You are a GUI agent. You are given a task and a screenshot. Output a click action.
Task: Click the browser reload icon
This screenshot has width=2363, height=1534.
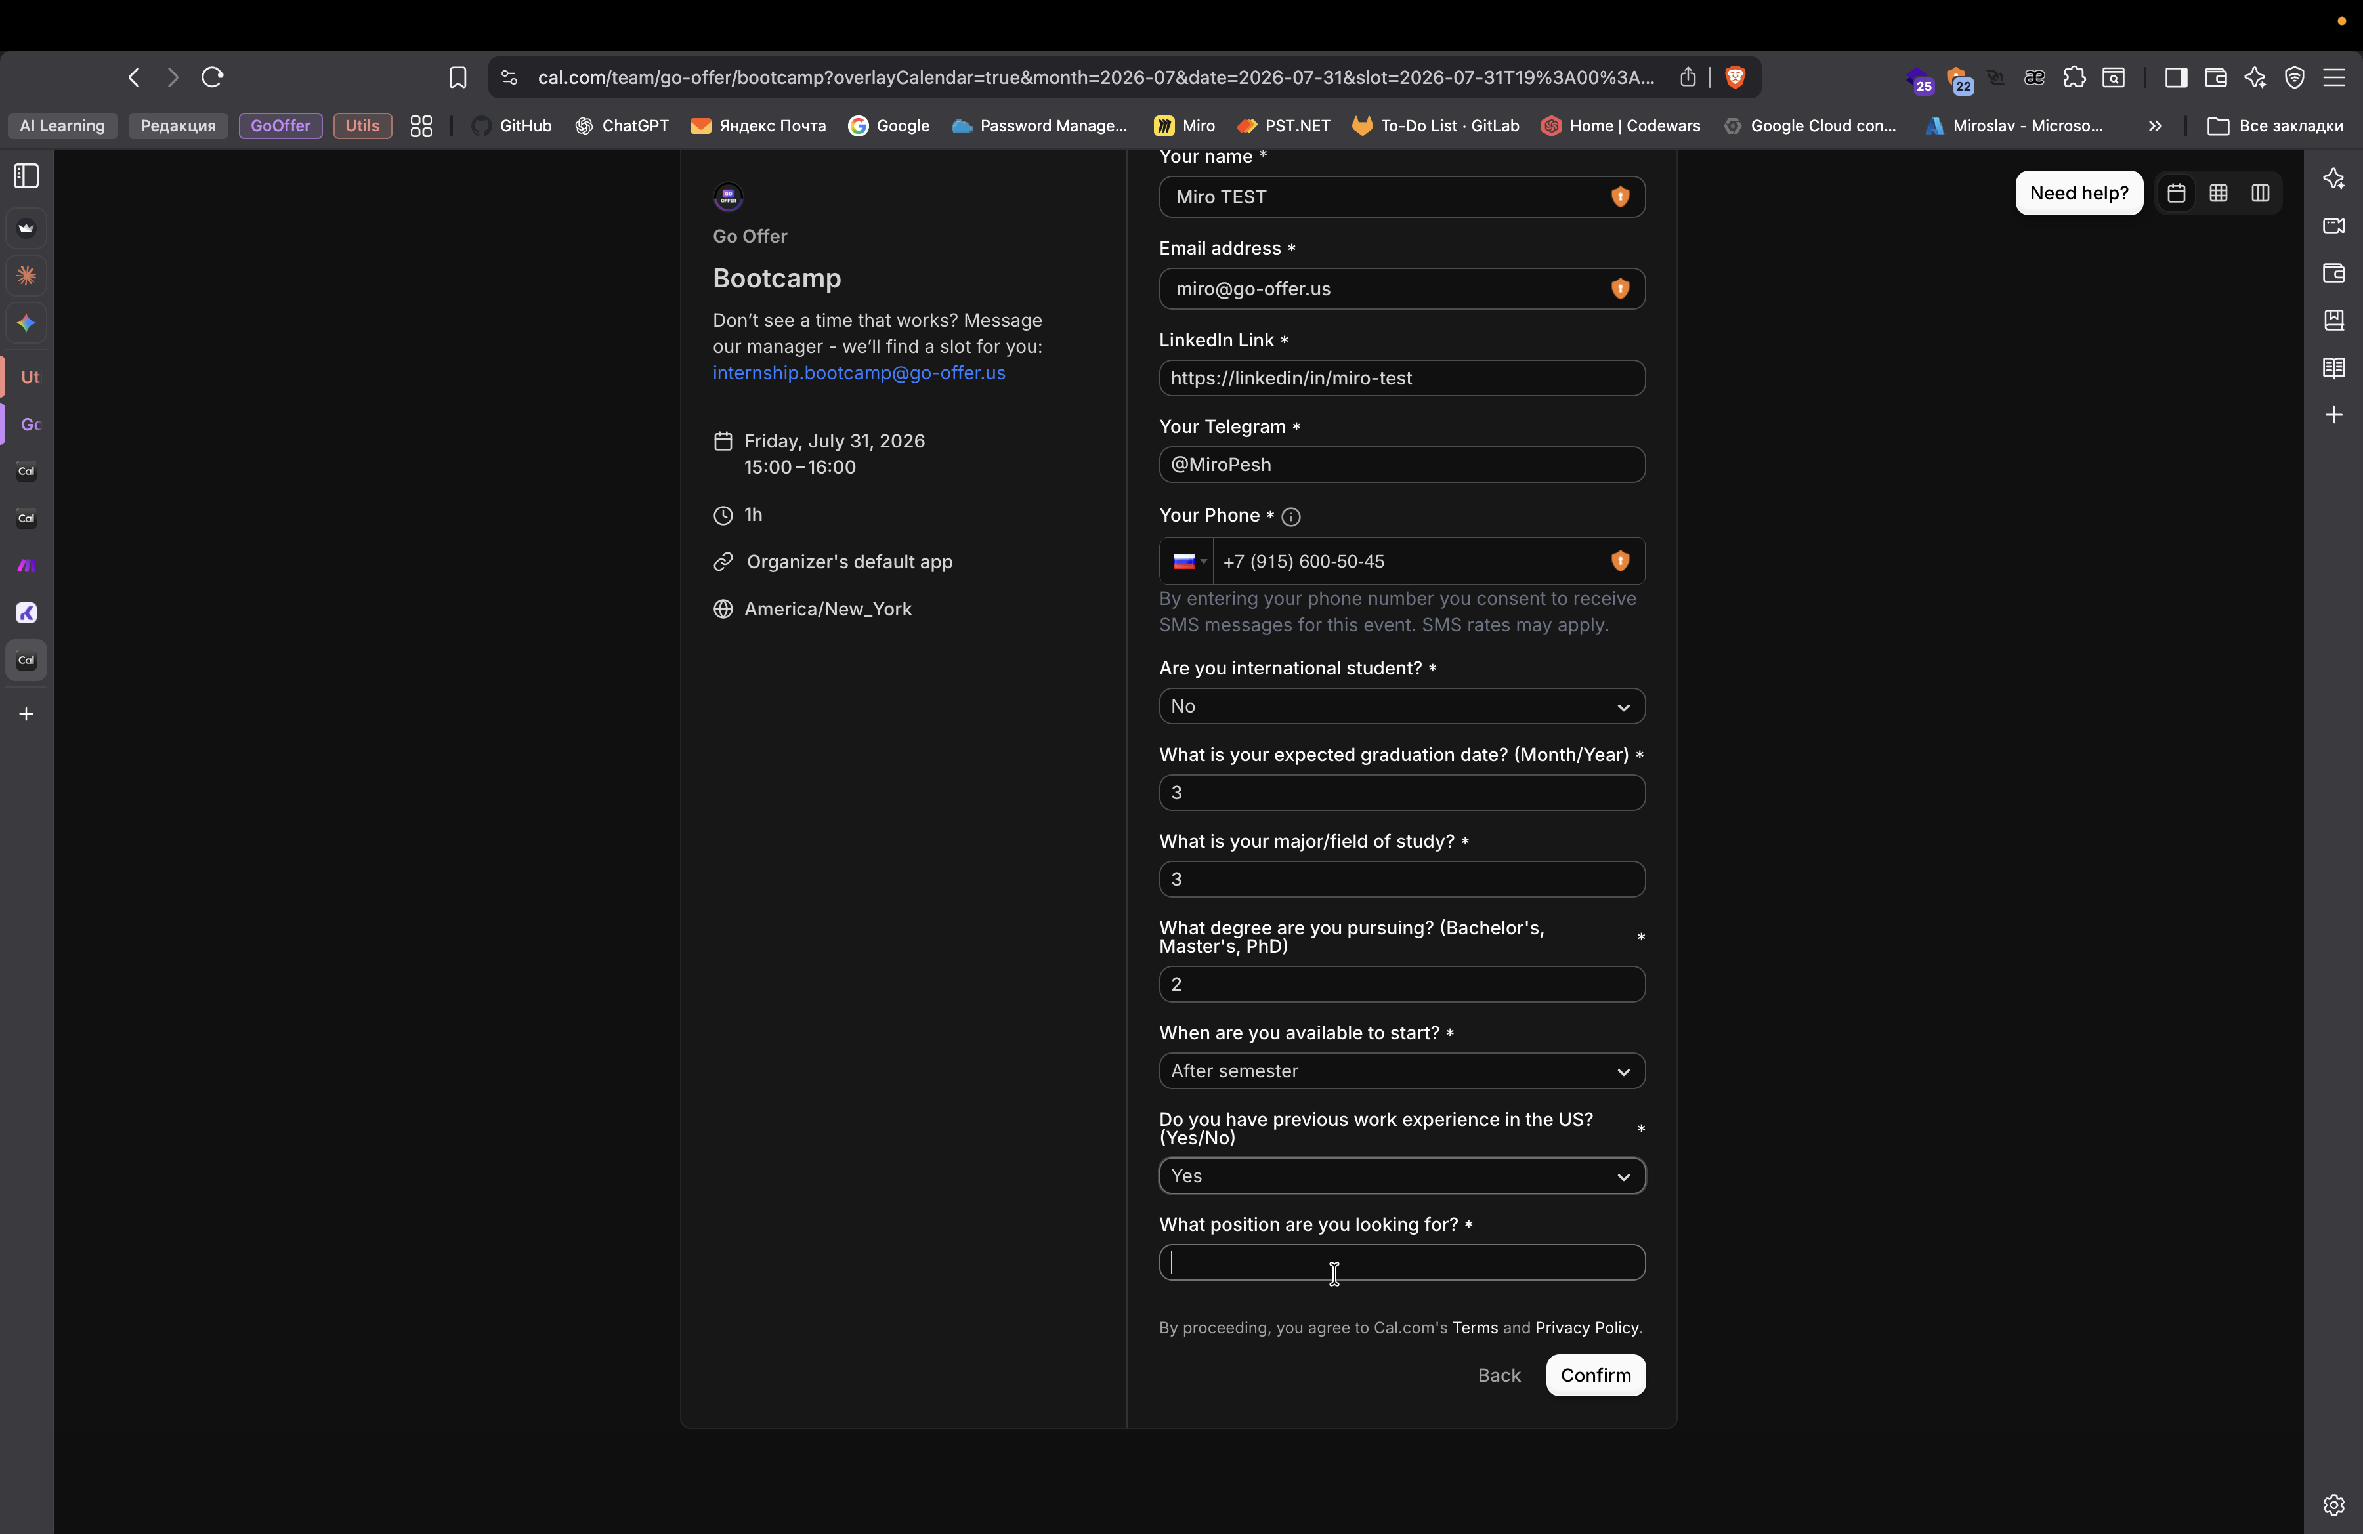pos(213,77)
